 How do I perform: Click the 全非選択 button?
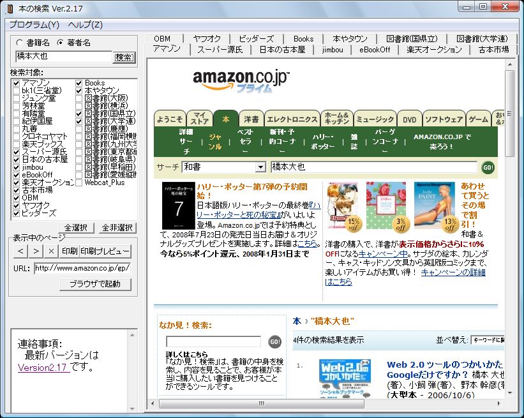(x=117, y=228)
